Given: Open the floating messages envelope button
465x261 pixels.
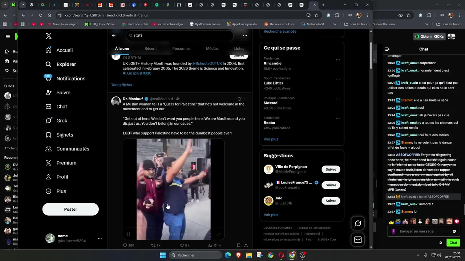Looking at the screenshot, I should tap(358, 240).
